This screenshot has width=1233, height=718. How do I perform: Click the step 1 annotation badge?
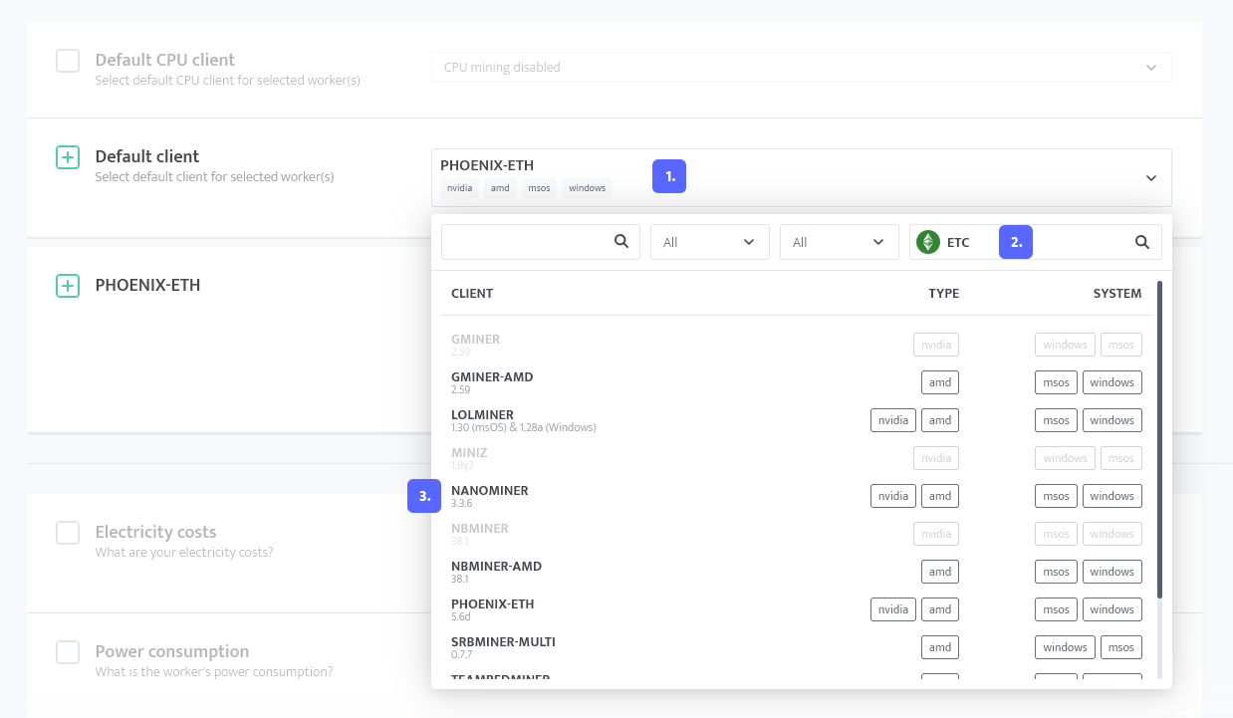669,176
